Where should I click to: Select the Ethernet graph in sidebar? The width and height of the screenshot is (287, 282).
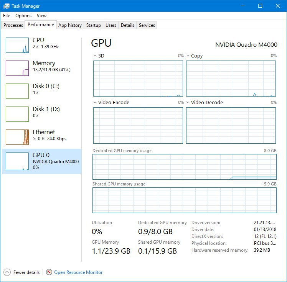coord(17,137)
